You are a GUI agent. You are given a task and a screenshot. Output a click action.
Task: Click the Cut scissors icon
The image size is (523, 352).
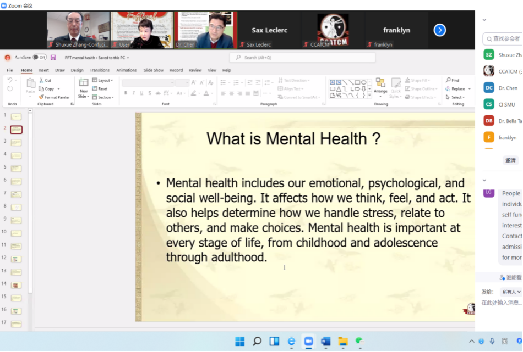coord(41,80)
